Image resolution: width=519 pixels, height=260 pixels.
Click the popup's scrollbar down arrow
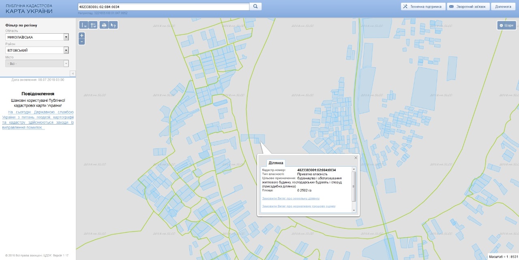(x=354, y=211)
